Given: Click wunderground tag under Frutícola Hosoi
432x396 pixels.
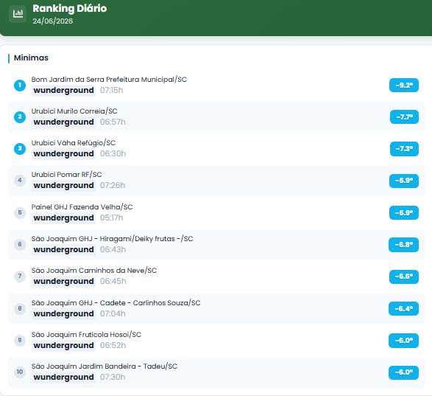Looking at the screenshot, I should point(63,346).
